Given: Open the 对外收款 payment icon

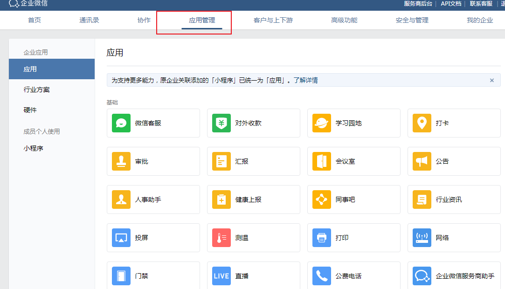Looking at the screenshot, I should click(221, 123).
